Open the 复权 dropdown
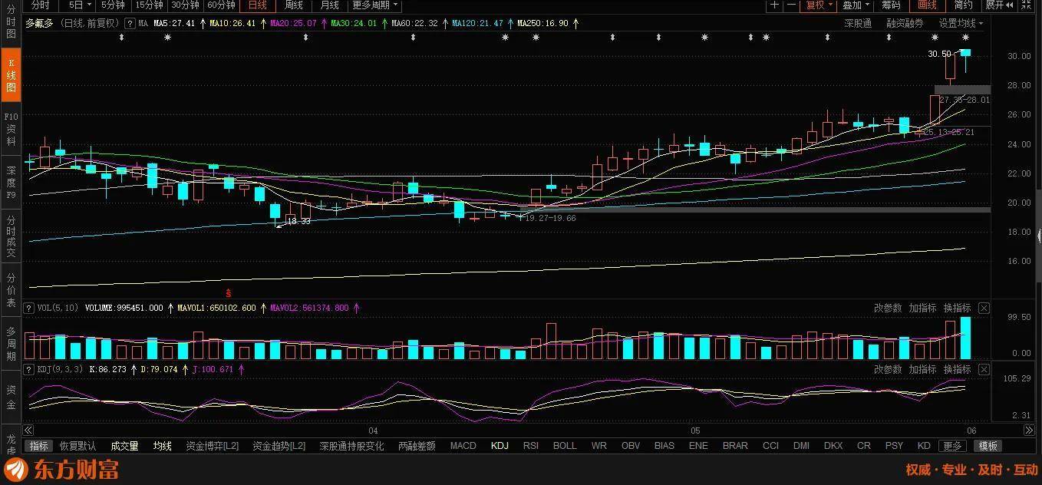This screenshot has height=485, width=1042. 819,5
